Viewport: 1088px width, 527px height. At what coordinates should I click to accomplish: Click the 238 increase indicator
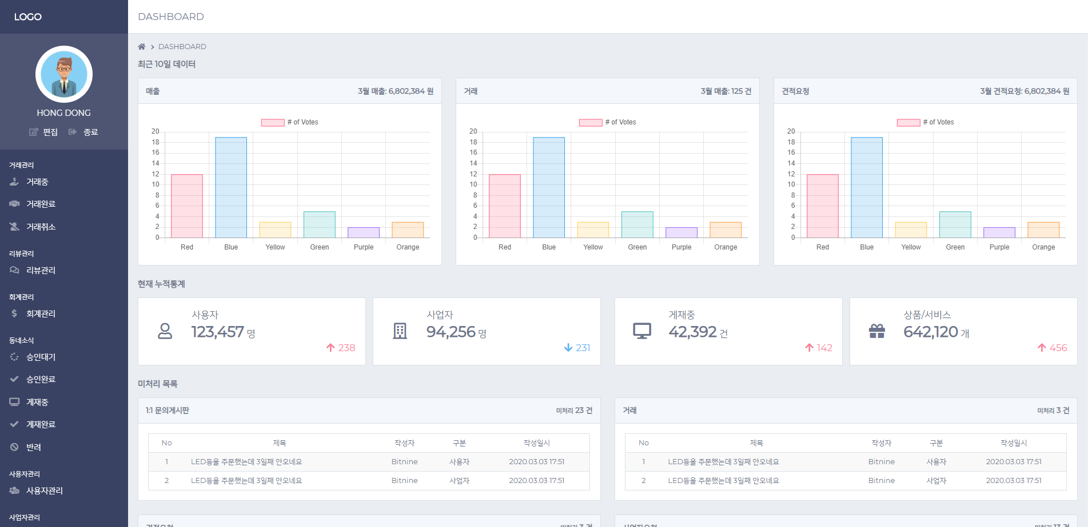(x=341, y=348)
